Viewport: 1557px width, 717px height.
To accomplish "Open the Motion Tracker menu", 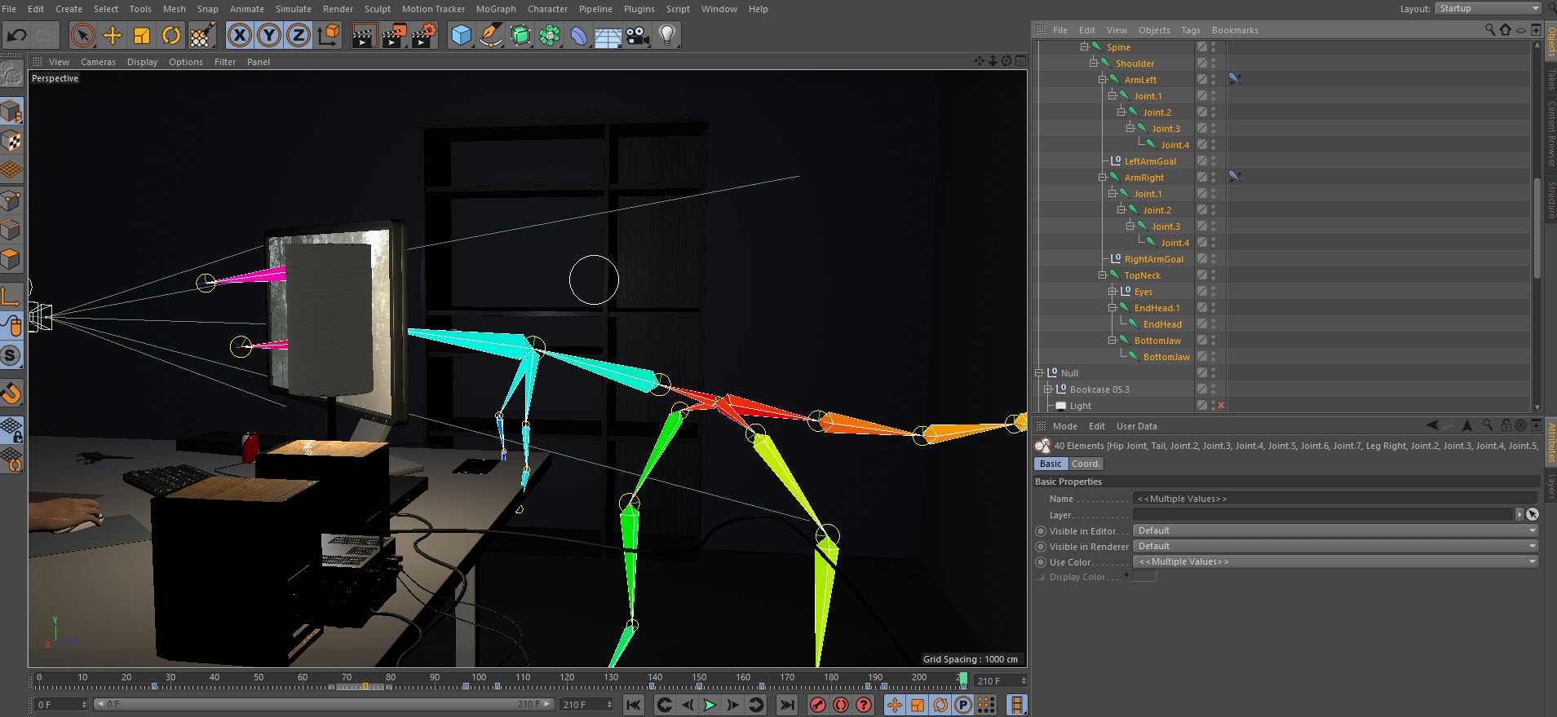I will (x=433, y=9).
